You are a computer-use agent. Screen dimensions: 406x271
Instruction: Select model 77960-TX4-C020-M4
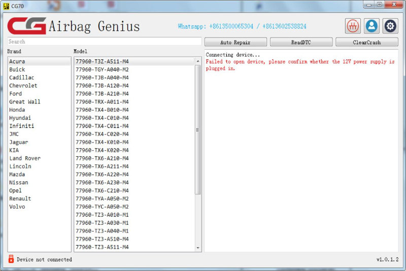134,134
